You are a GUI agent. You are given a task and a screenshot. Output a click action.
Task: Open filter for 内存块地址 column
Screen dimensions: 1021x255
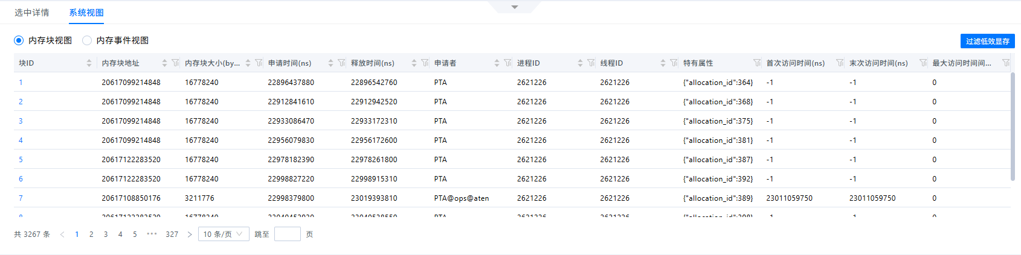click(x=175, y=63)
